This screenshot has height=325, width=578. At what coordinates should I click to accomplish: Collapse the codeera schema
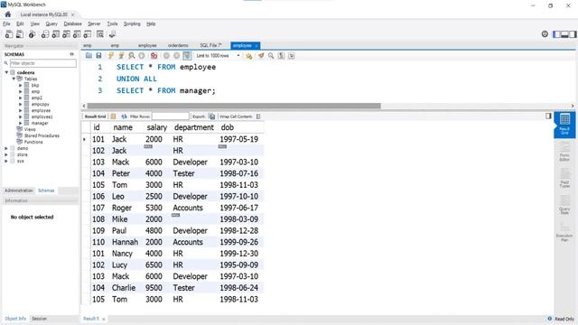point(6,72)
